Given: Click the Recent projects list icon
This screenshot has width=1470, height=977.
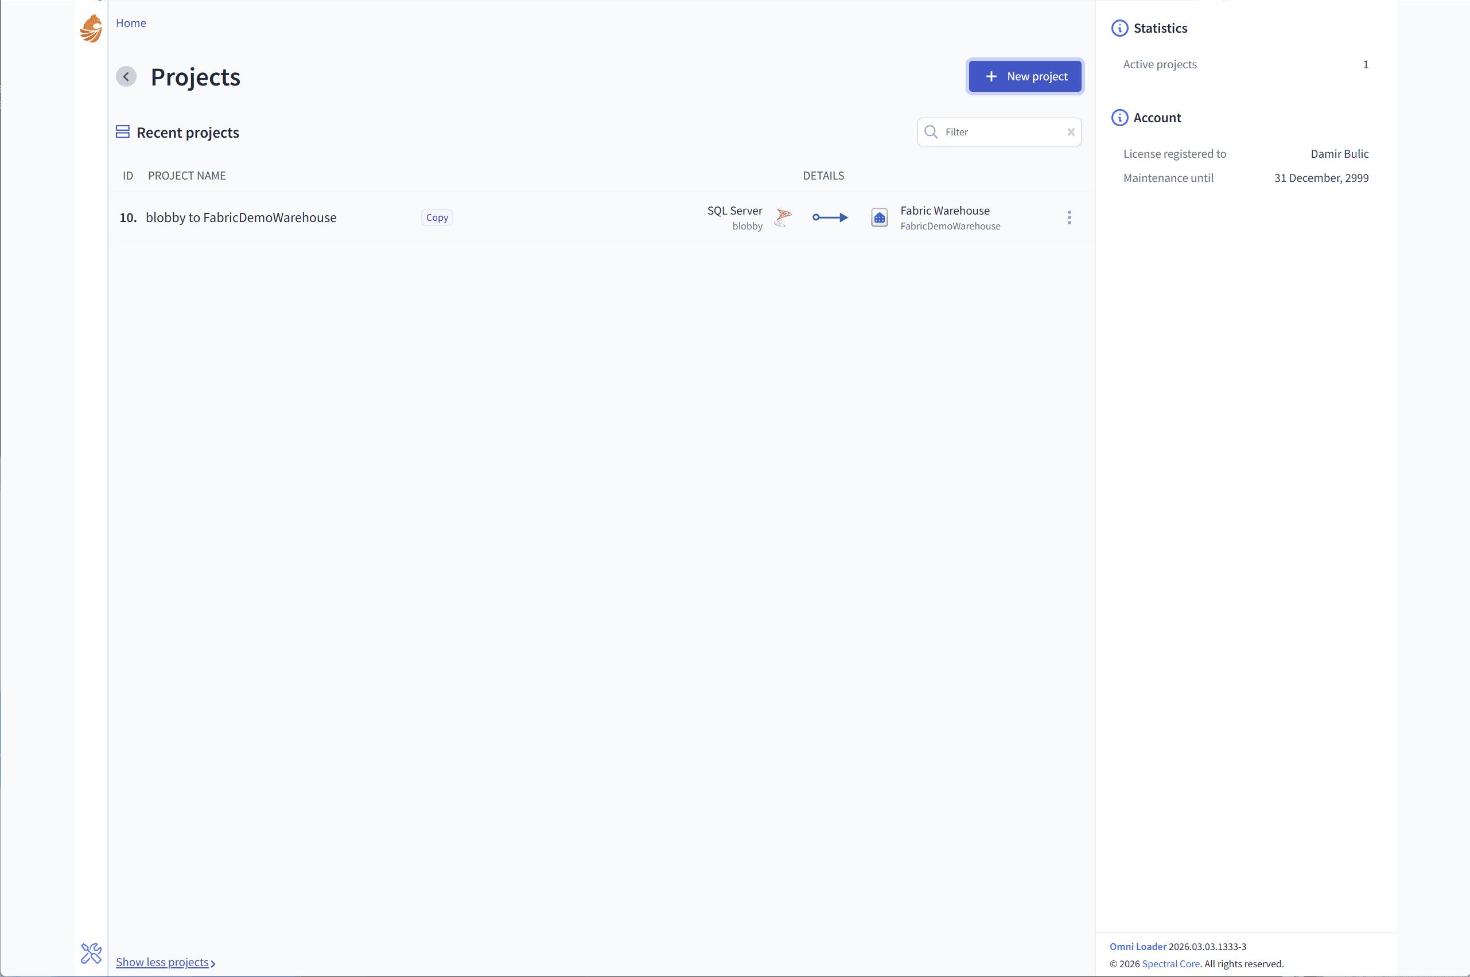Looking at the screenshot, I should [x=123, y=132].
